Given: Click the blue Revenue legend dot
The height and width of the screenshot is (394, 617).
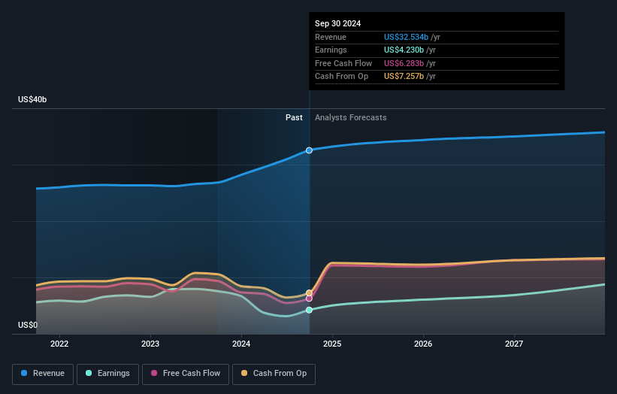Looking at the screenshot, I should [24, 373].
